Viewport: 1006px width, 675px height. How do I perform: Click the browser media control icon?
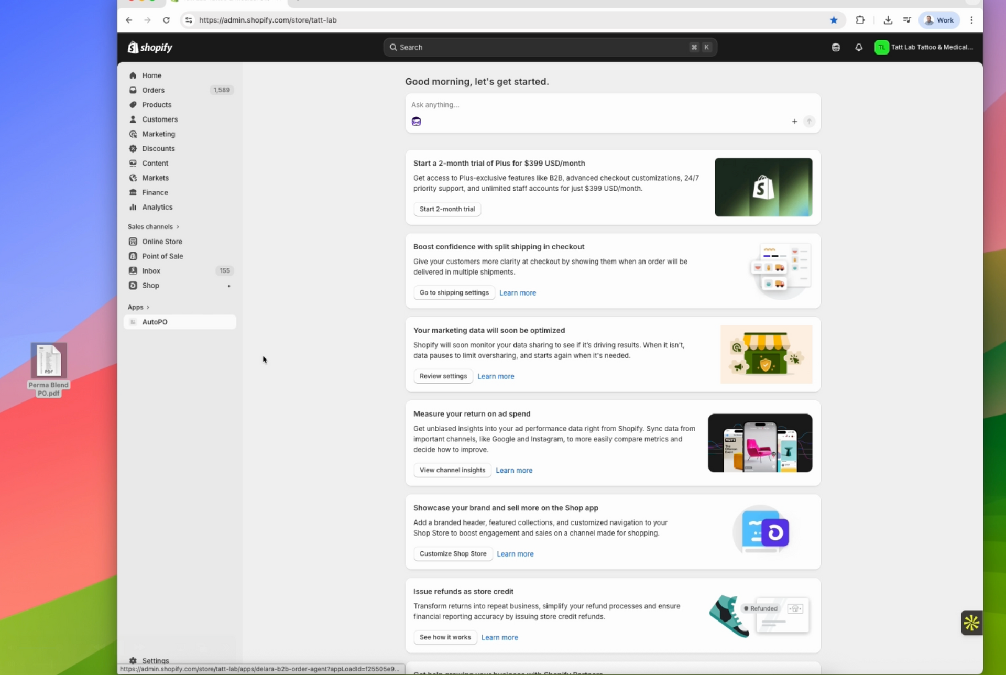[907, 20]
